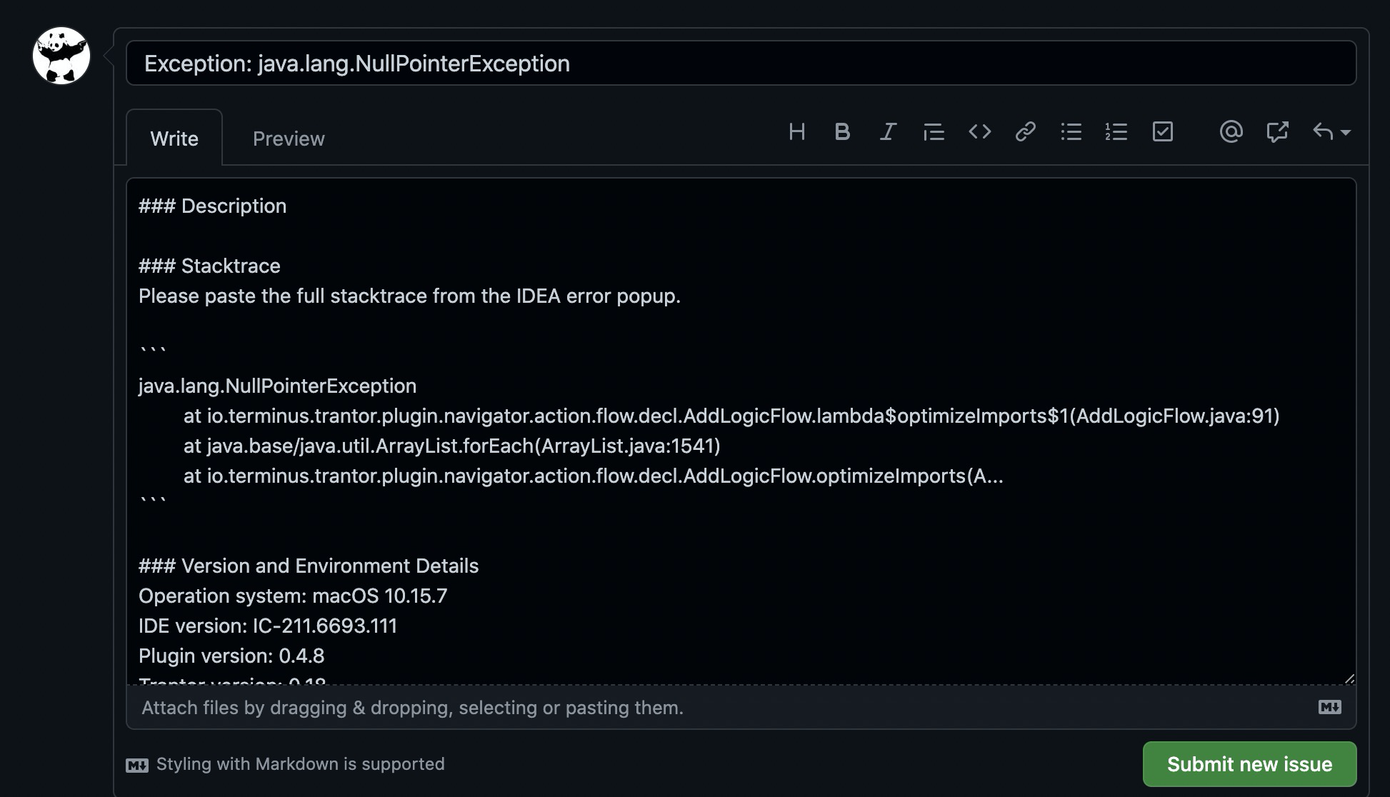Mention a user with the @ icon
The image size is (1390, 797).
(x=1231, y=131)
